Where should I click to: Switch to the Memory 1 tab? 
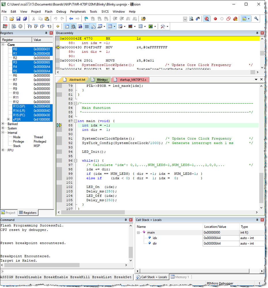pyautogui.click(x=180, y=277)
